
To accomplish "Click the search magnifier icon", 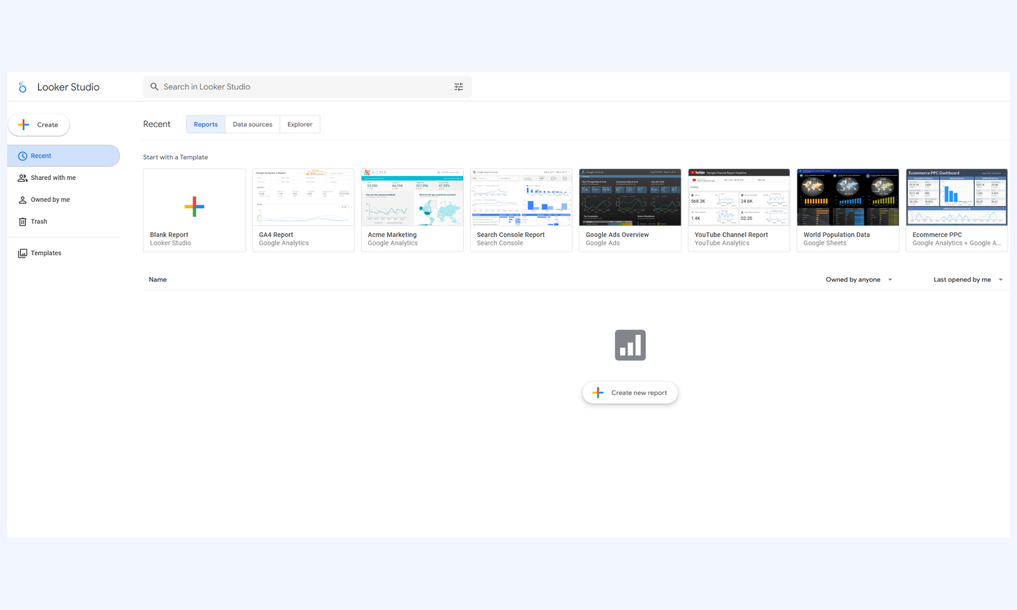I will [x=155, y=87].
